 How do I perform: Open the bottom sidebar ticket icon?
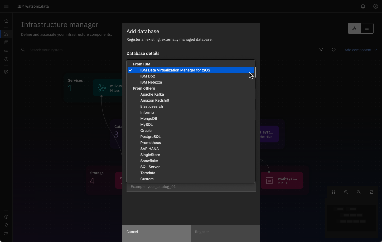pos(6,234)
